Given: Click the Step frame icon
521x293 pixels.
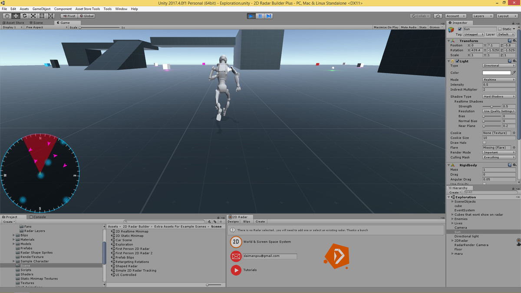Looking at the screenshot, I should (x=269, y=16).
